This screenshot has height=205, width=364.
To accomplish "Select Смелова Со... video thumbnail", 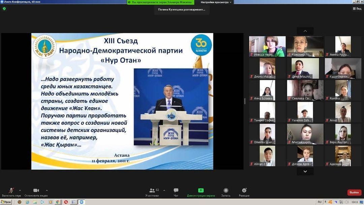I will [x=305, y=90].
